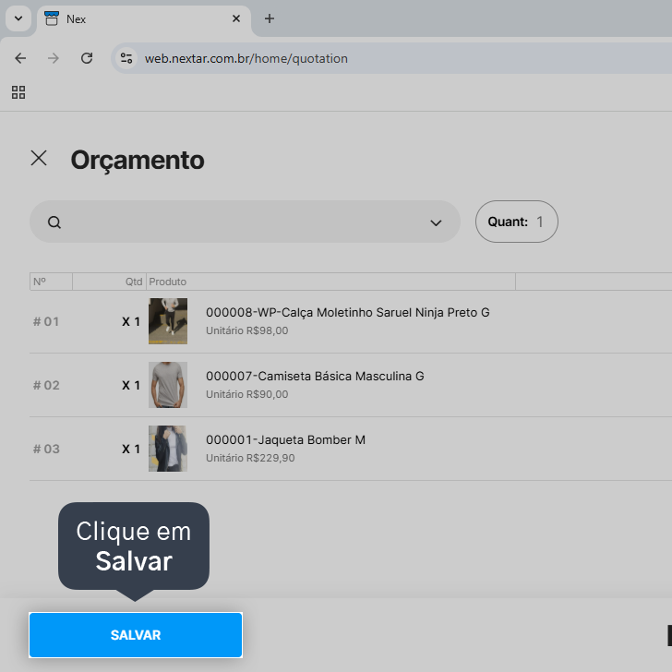Select 000008-WP-Calça Moletinho Saruel Ninja Preto G

tap(348, 312)
